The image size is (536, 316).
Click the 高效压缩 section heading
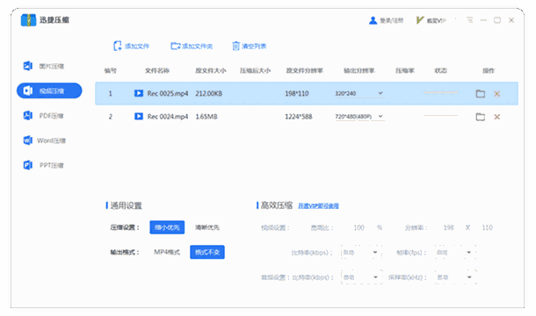(277, 205)
